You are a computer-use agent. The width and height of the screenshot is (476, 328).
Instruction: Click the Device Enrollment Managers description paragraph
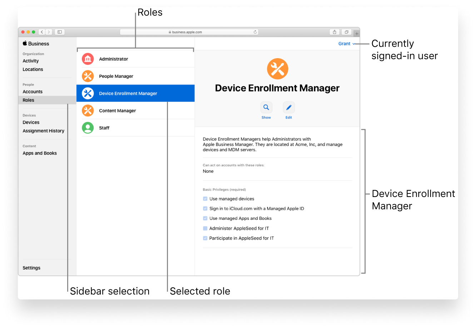coord(273,145)
